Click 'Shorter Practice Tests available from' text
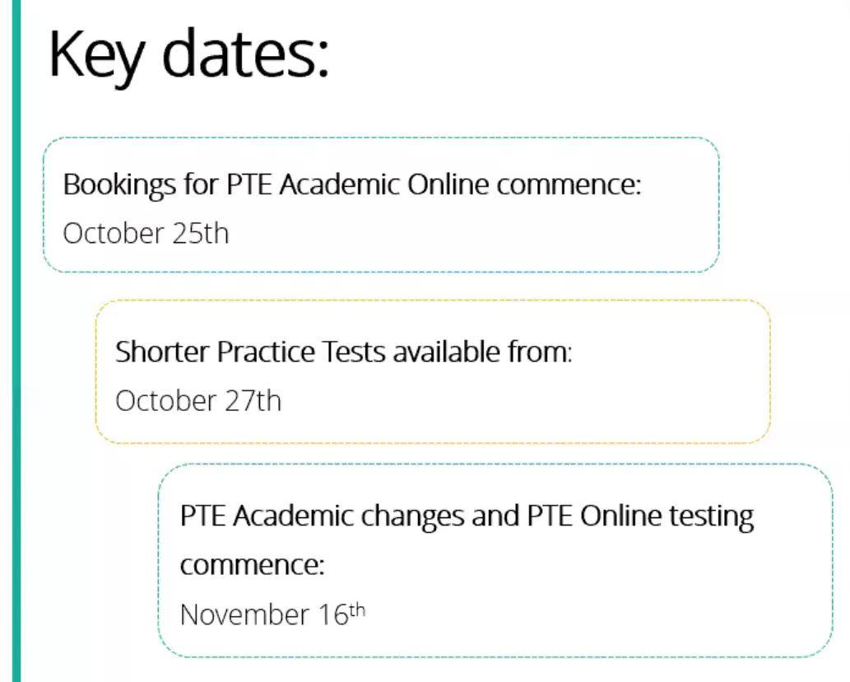The image size is (850, 682). coord(344,352)
